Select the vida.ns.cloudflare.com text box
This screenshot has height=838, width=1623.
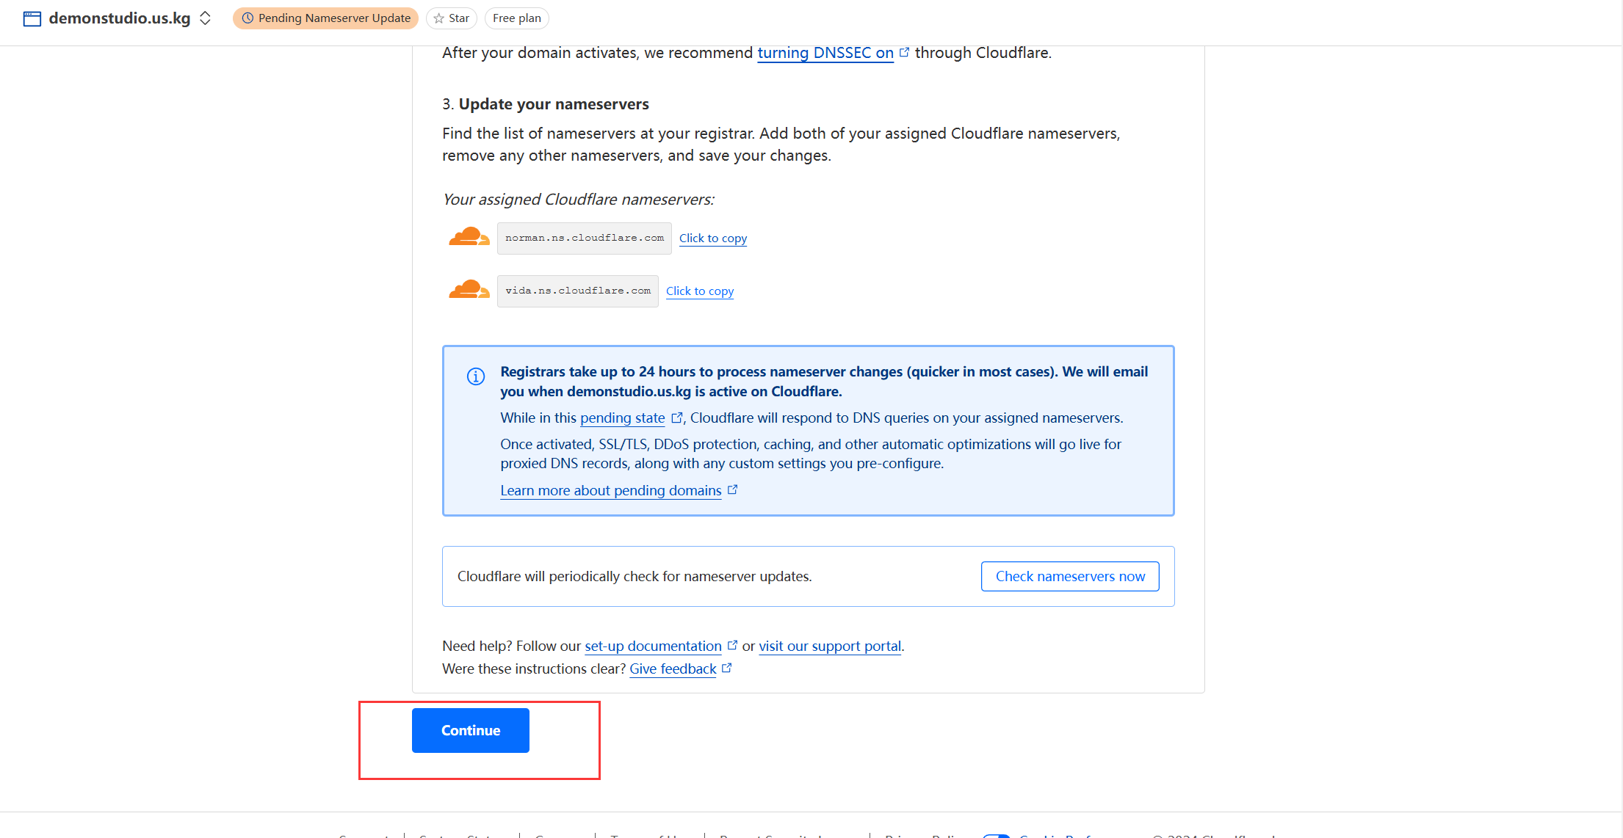point(577,291)
